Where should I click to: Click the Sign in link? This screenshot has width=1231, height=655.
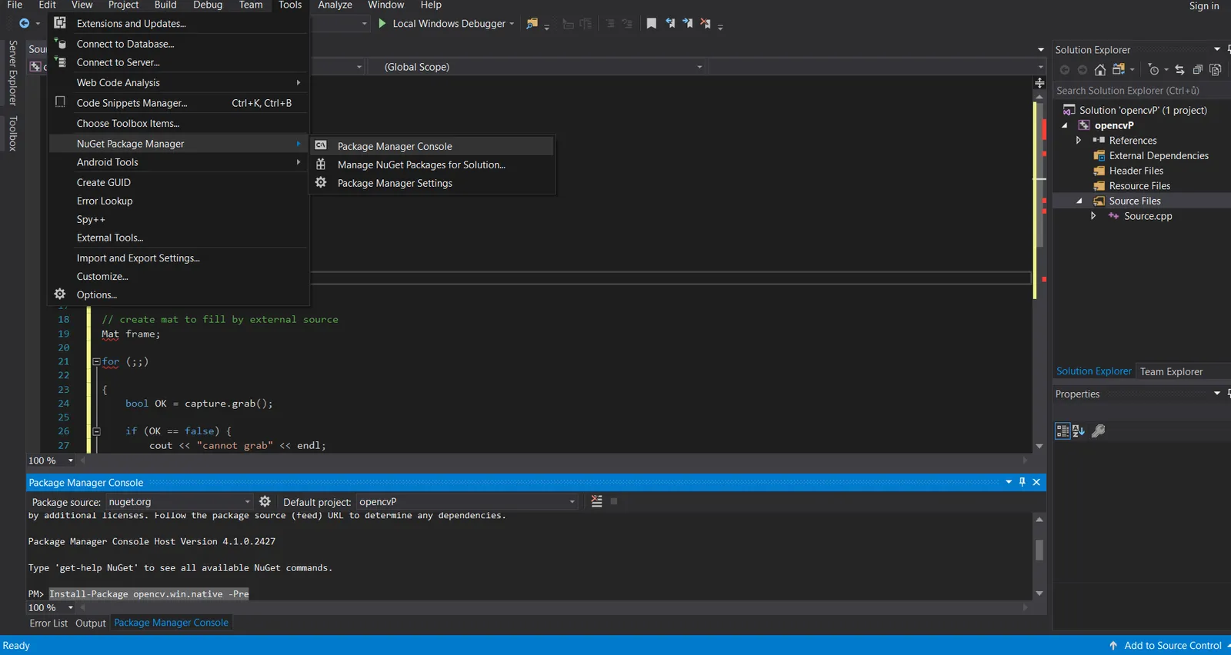(x=1204, y=6)
